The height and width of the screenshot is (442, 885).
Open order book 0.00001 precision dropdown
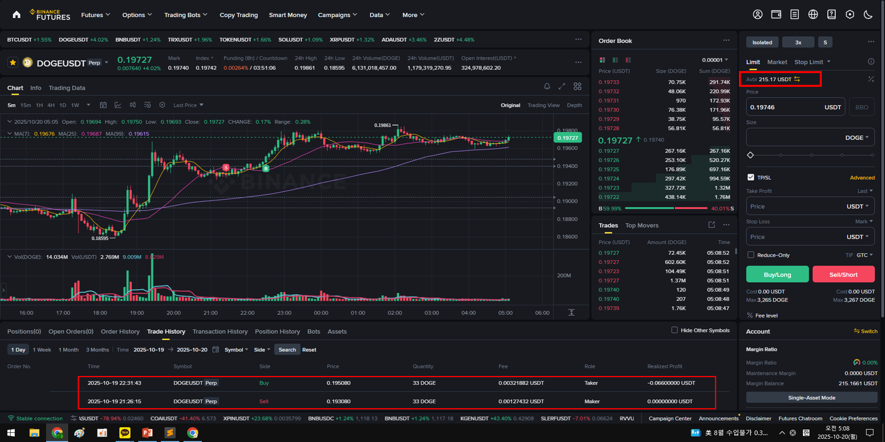click(715, 60)
